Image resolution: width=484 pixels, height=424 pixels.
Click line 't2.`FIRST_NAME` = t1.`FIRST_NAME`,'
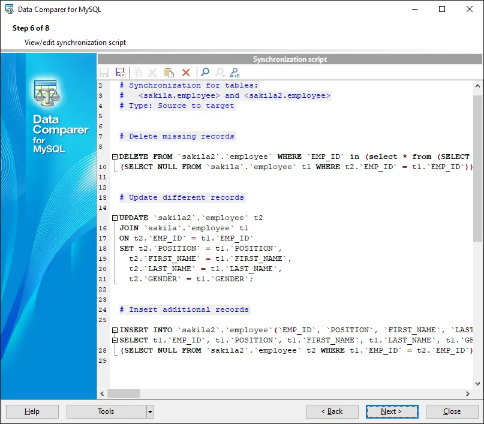(210, 258)
